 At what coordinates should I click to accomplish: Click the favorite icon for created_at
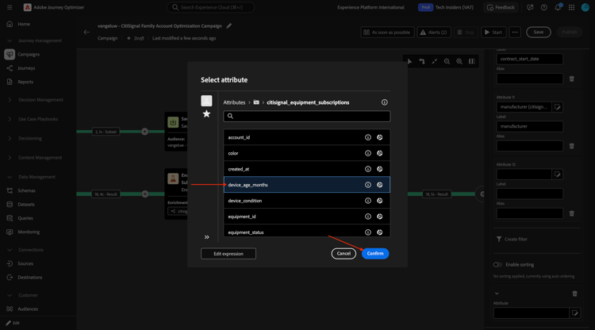coord(379,169)
